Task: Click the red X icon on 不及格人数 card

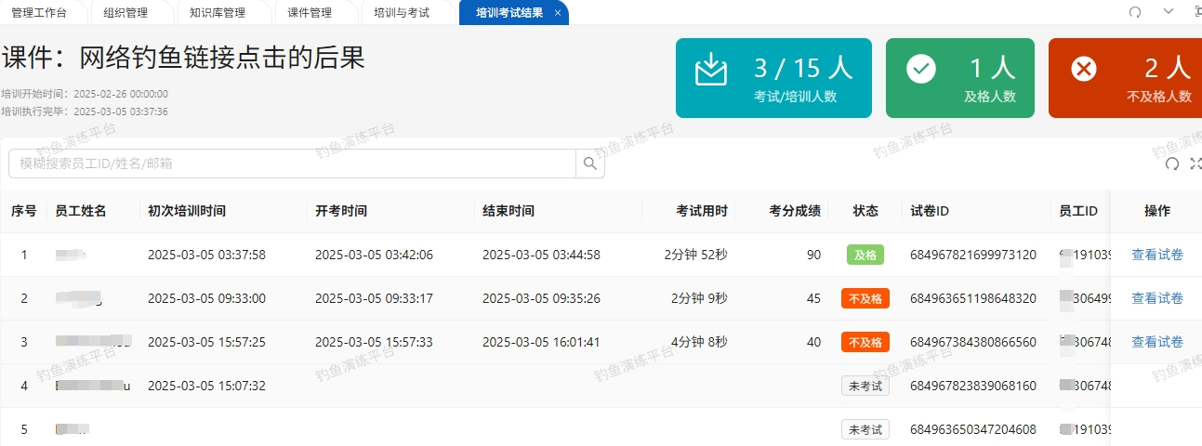Action: tap(1084, 70)
